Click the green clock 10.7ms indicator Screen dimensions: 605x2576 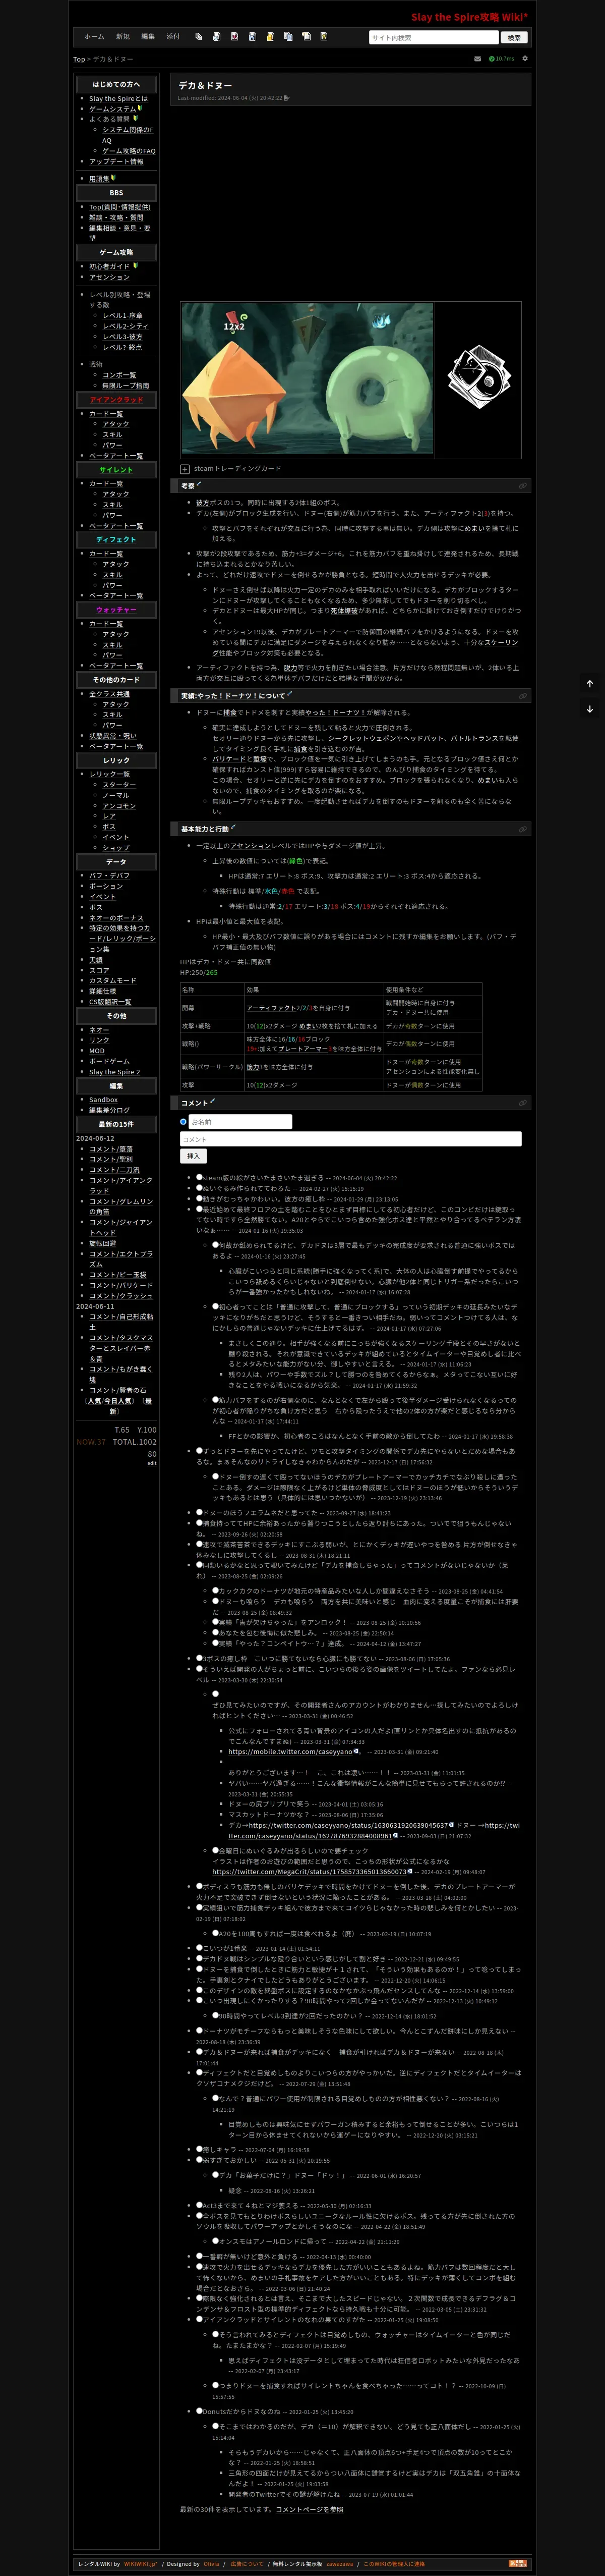[x=502, y=59]
